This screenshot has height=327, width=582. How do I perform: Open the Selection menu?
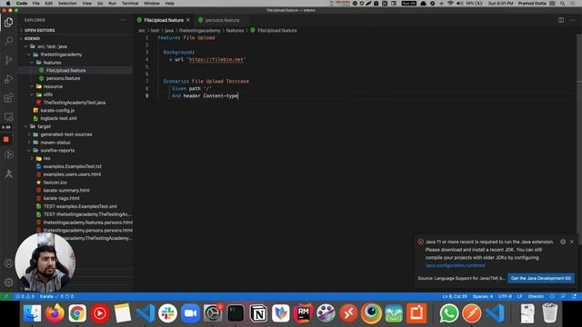67,4
